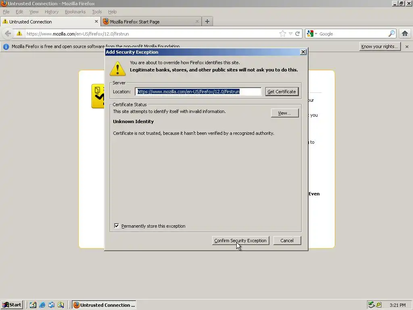Click the yellow warning triangle in dialog
This screenshot has width=413, height=310.
(117, 69)
